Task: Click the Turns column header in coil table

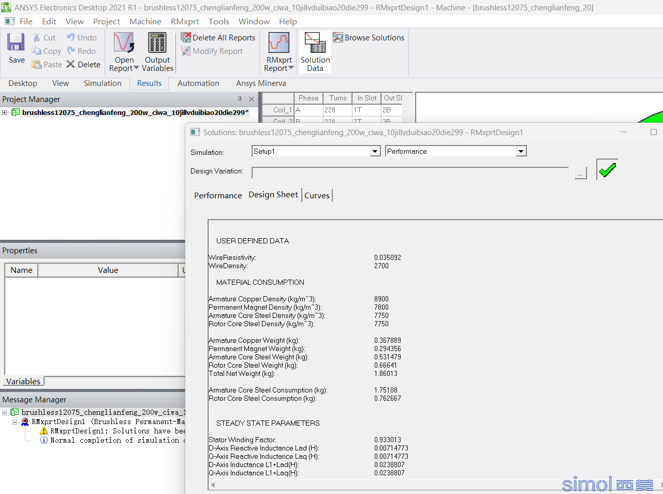Action: pos(338,98)
